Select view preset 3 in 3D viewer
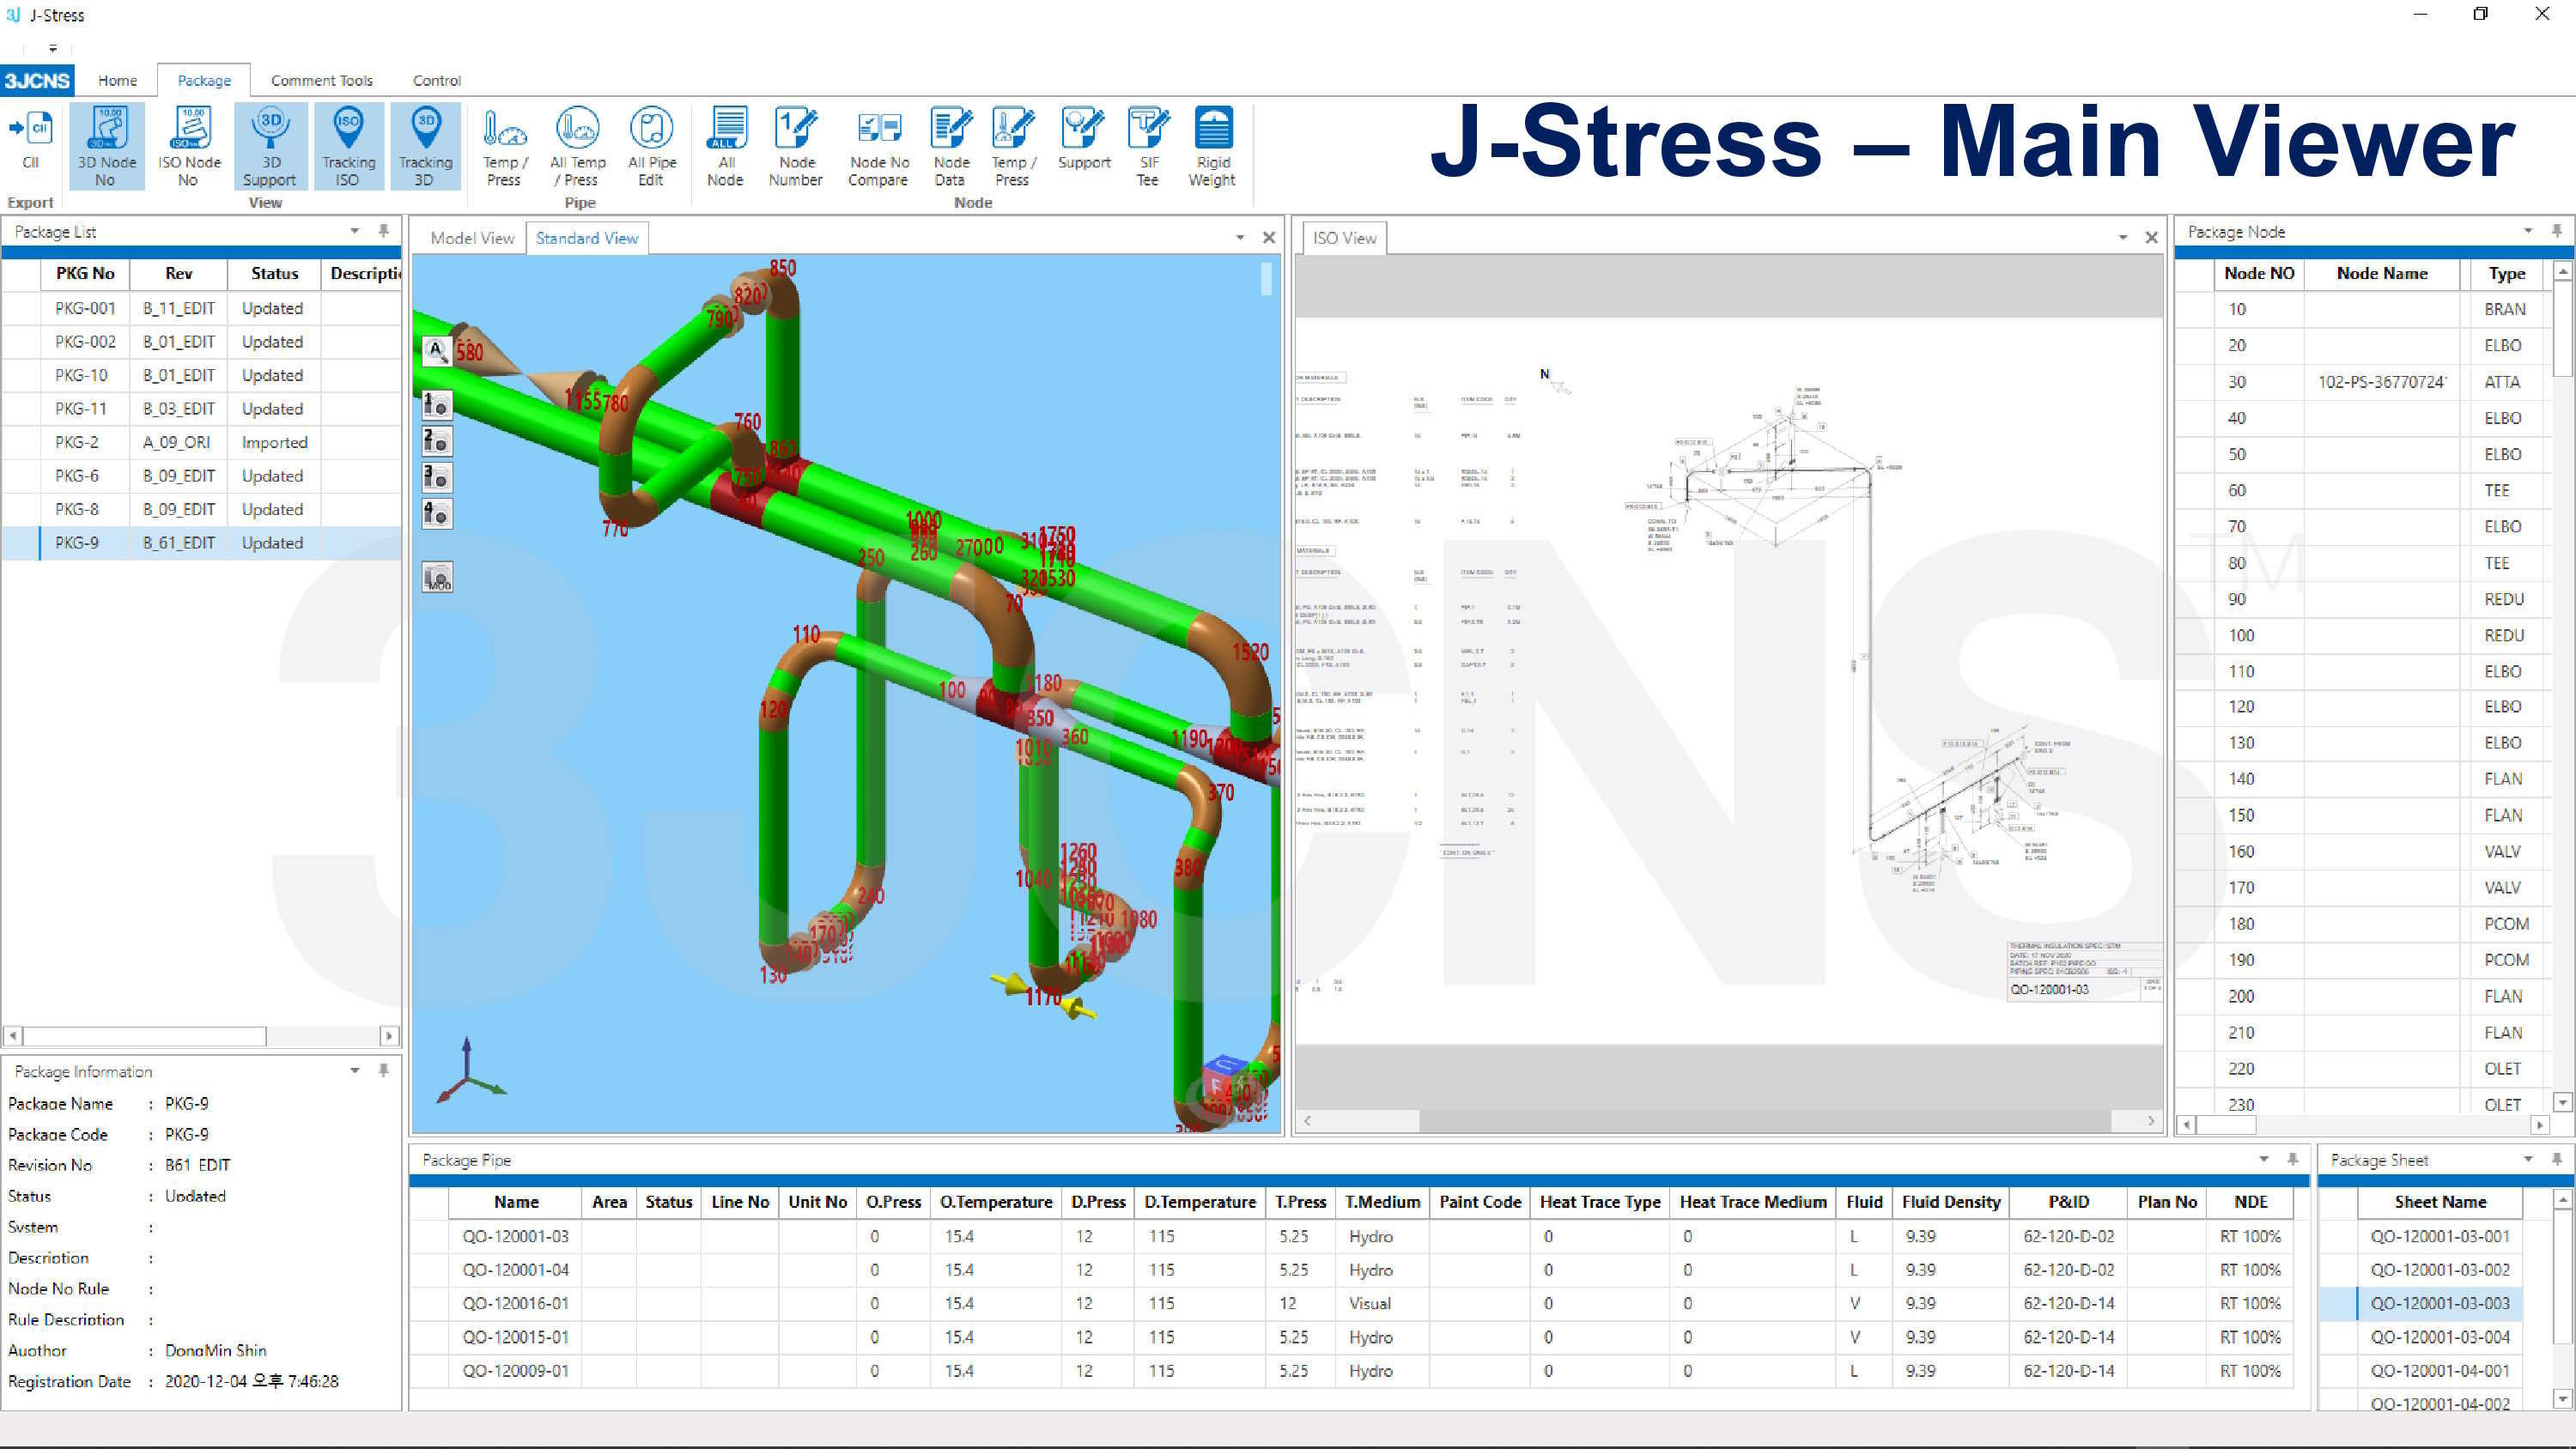 coord(437,478)
